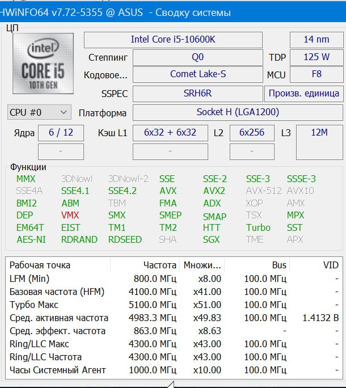Select the LFM (Min) row
Image resolution: width=346 pixels, height=388 pixels.
pyautogui.click(x=174, y=279)
